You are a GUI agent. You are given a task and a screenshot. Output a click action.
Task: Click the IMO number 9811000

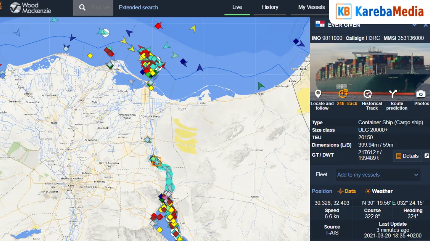[x=332, y=38]
